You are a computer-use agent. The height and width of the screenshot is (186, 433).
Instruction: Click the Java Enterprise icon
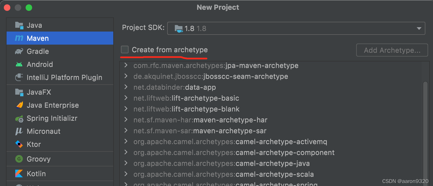tap(19, 105)
